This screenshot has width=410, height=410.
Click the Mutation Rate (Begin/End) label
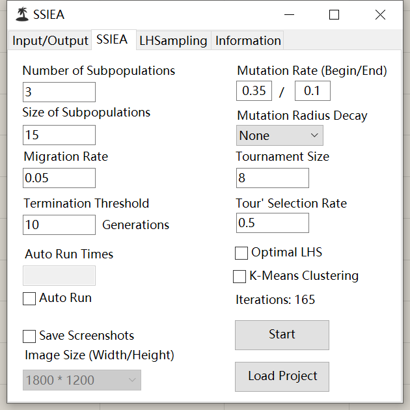coord(312,71)
